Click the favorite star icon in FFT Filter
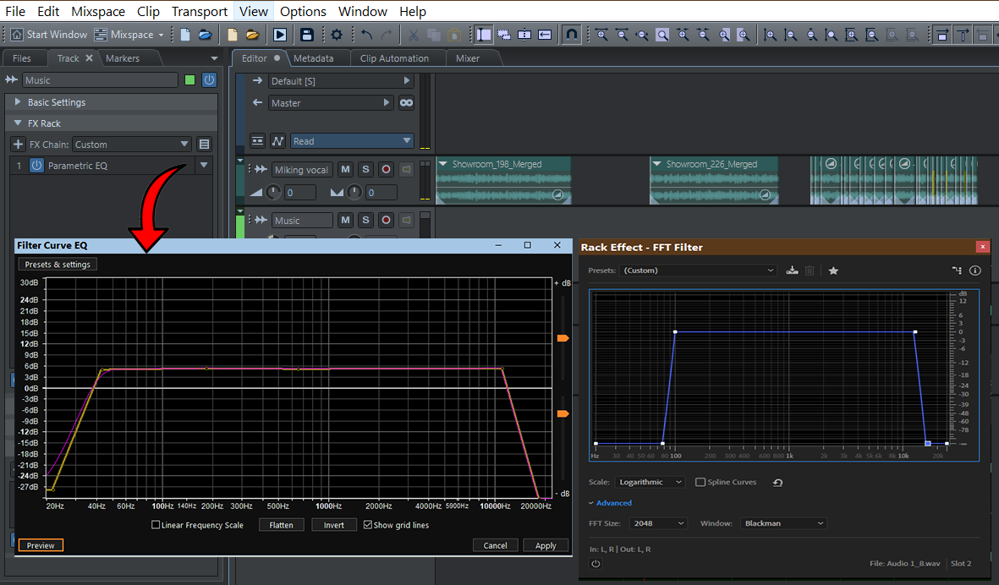 [833, 271]
